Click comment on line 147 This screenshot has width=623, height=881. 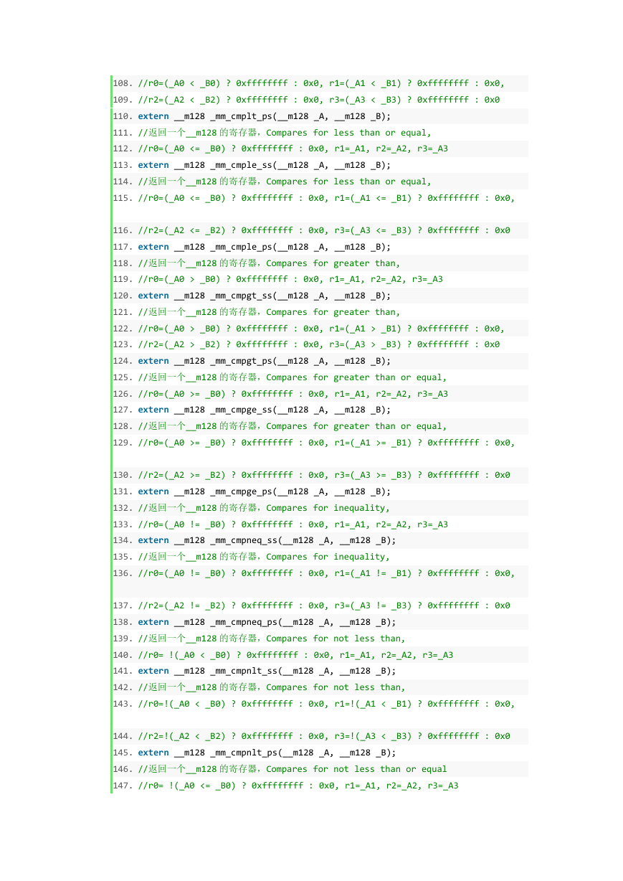click(x=298, y=786)
